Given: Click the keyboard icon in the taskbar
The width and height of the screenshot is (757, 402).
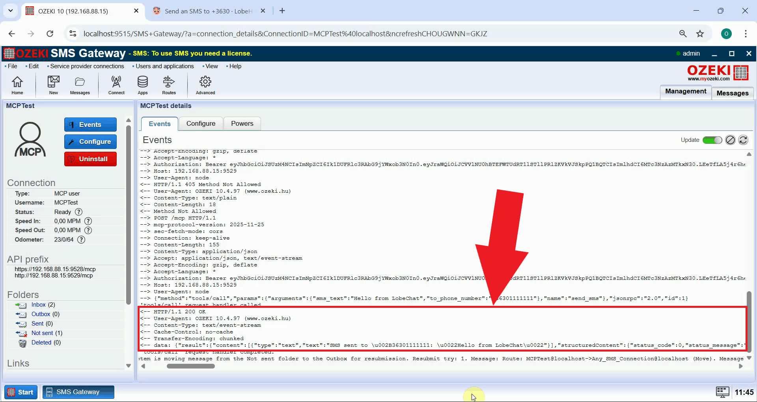Looking at the screenshot, I should click(722, 392).
